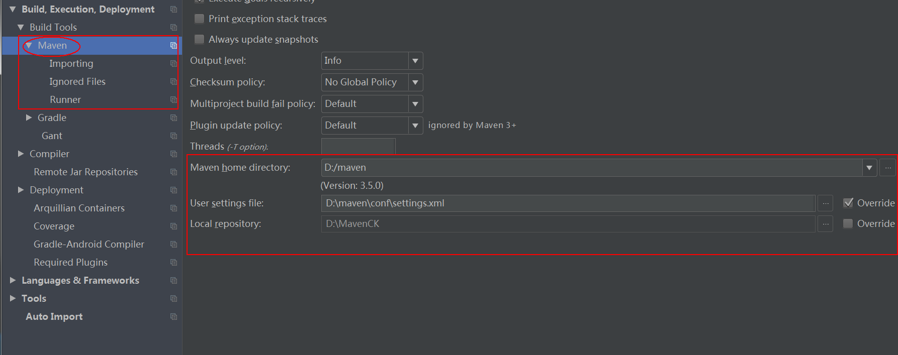Open Maven home directory dropdown arrow
Image resolution: width=898 pixels, height=355 pixels.
pos(869,168)
